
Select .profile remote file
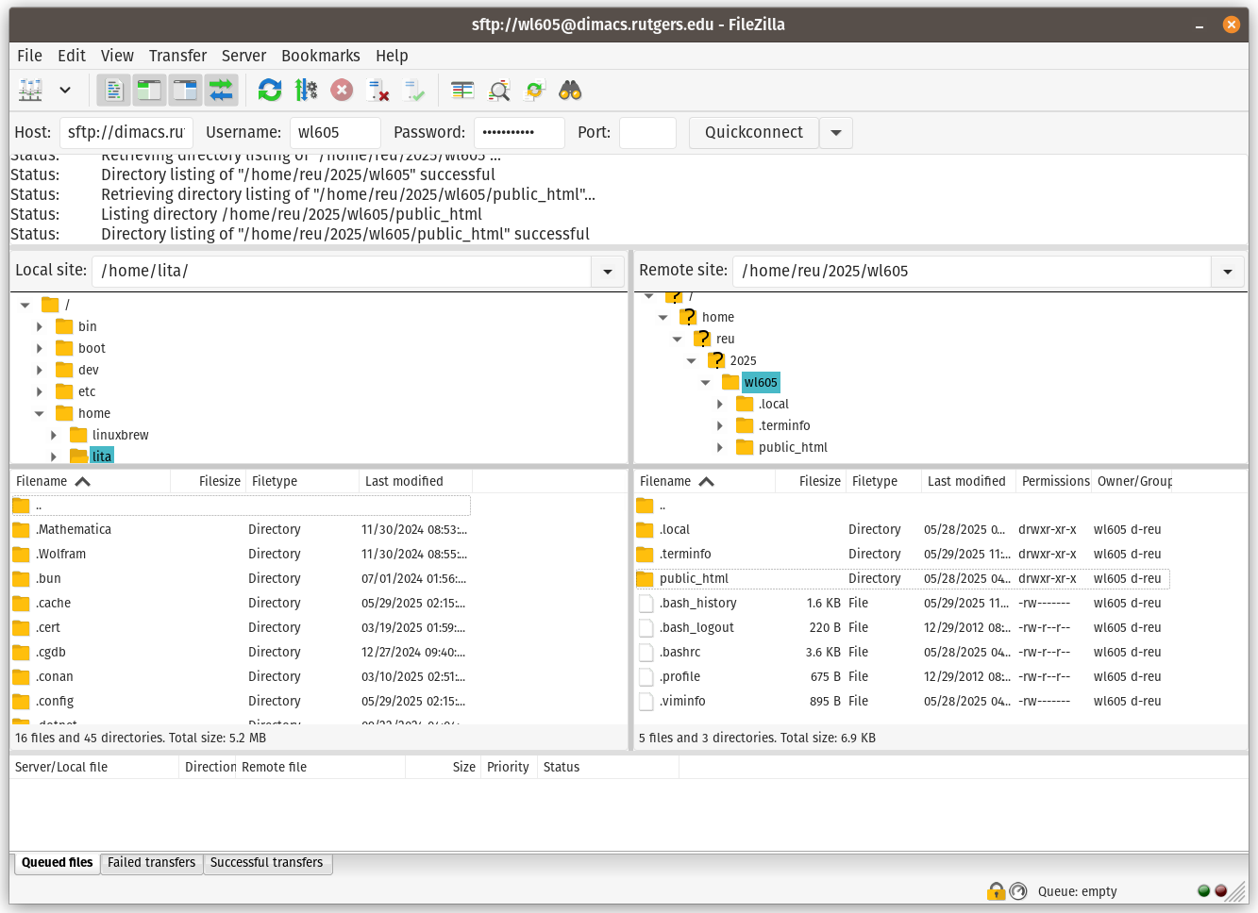pos(902,676)
